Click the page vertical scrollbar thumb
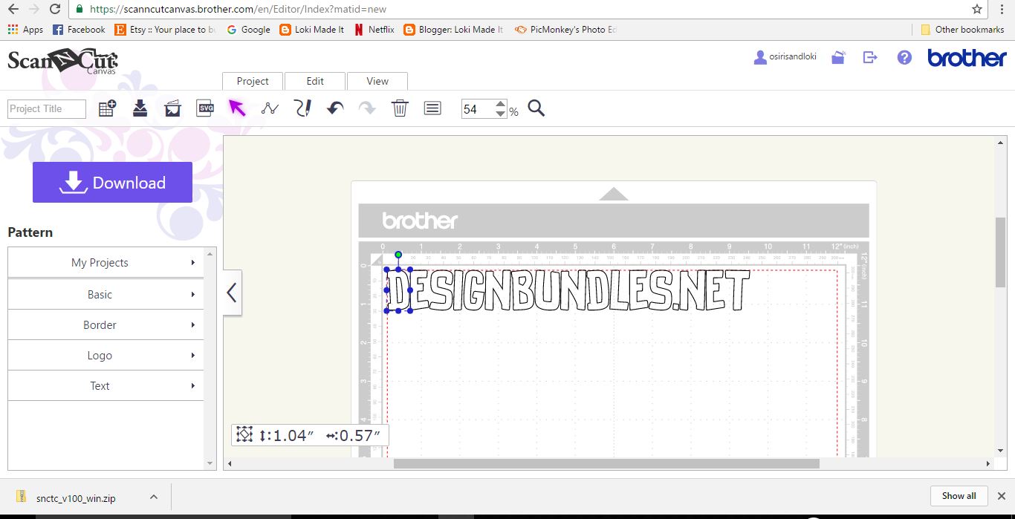 (1000, 252)
